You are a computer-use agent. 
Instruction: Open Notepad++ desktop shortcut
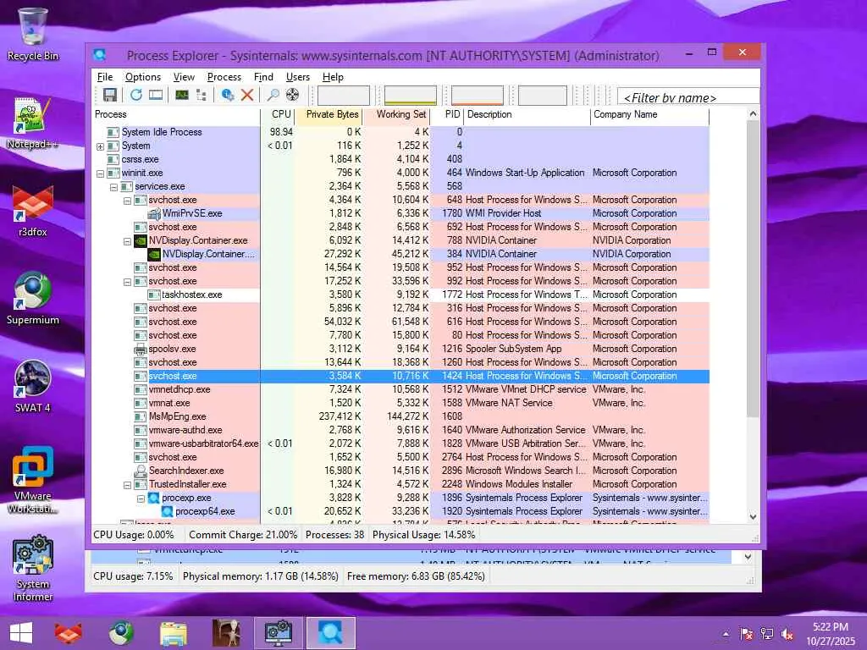(x=33, y=123)
